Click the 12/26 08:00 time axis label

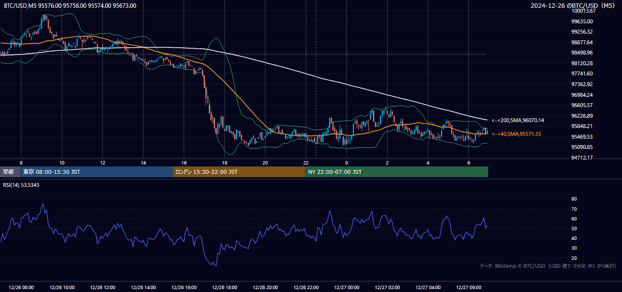pyautogui.click(x=21, y=288)
